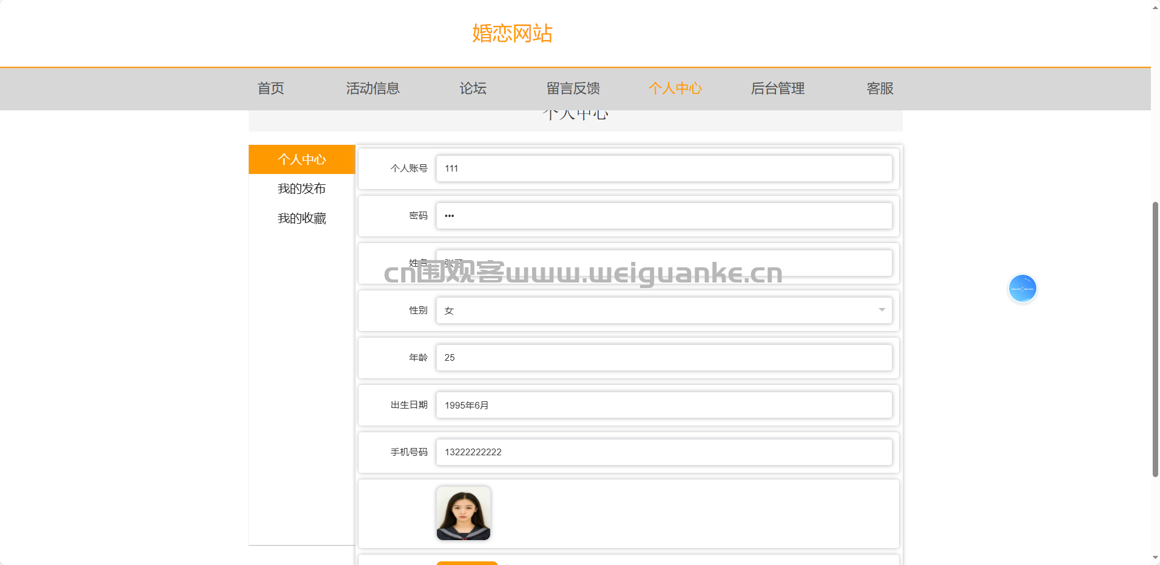1160x565 pixels.
Task: Open 我的发布 in the sidebar
Action: coord(302,189)
